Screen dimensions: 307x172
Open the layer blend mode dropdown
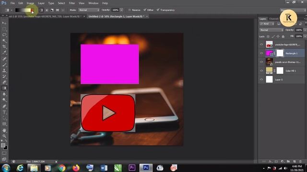[272, 30]
